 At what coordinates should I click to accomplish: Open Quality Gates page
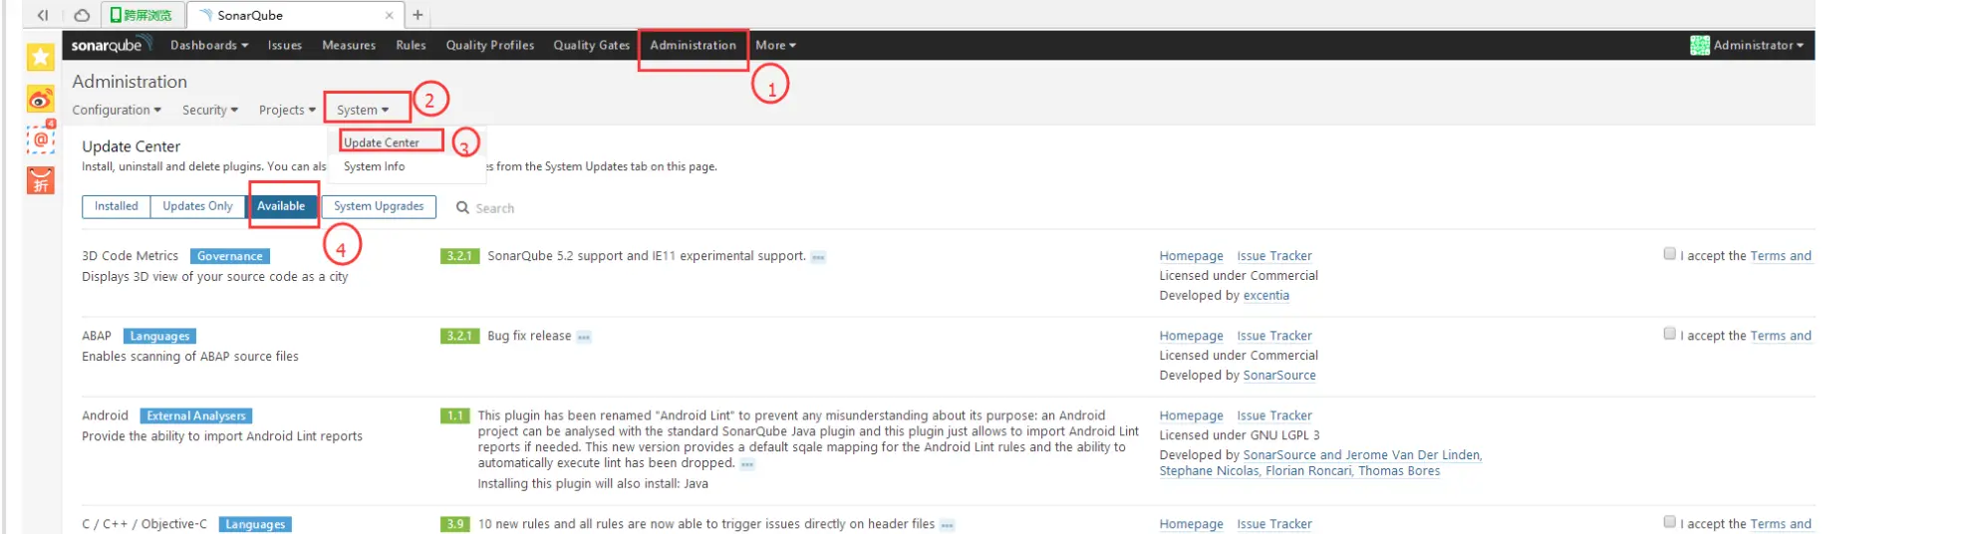click(592, 45)
